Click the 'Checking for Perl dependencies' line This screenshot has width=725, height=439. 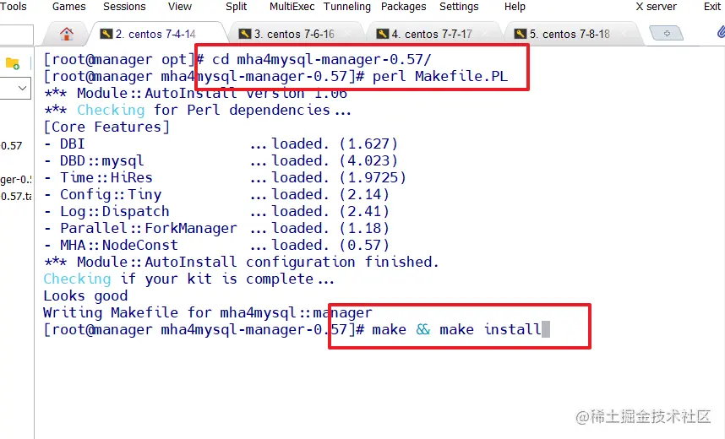pos(198,110)
